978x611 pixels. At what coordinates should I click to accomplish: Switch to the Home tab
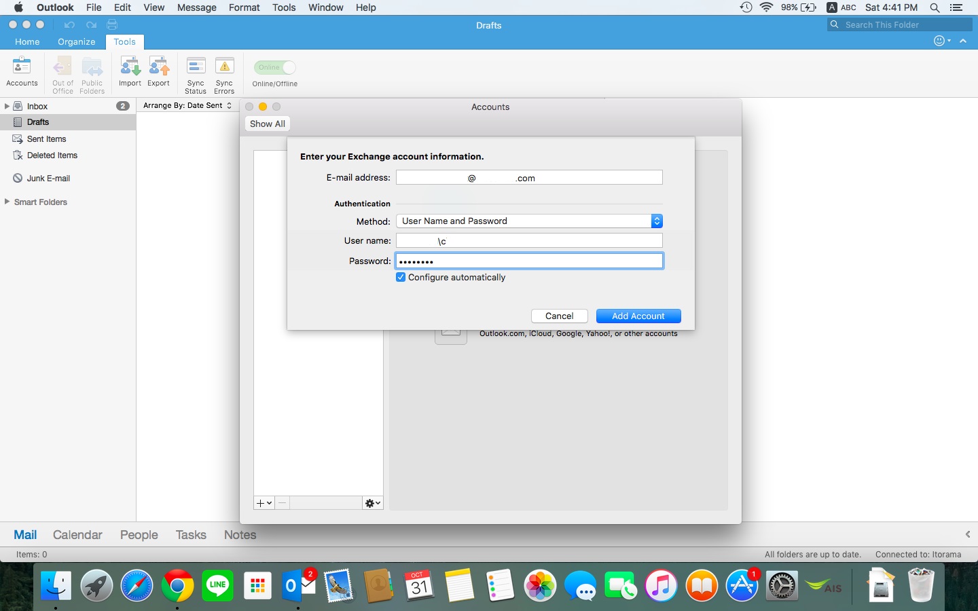pos(27,41)
